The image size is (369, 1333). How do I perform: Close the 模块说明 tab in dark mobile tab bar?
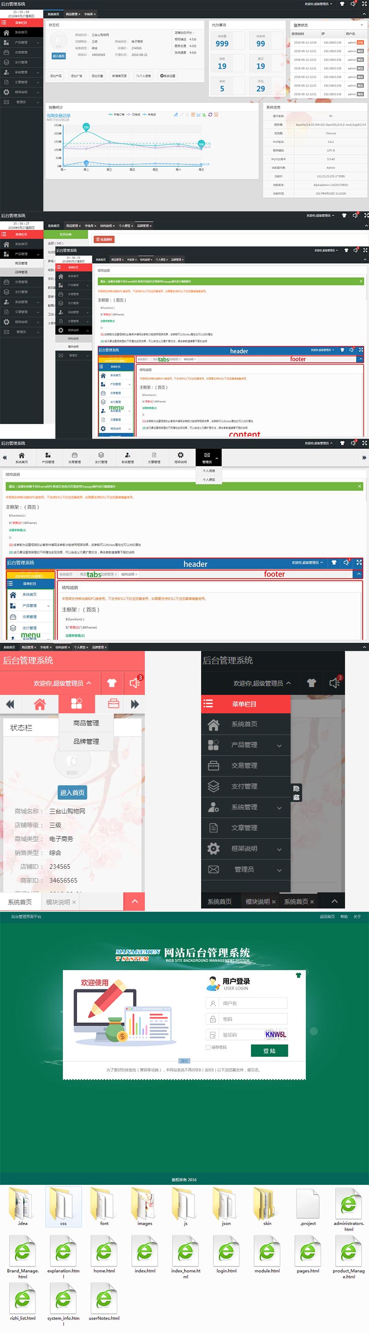point(273,902)
